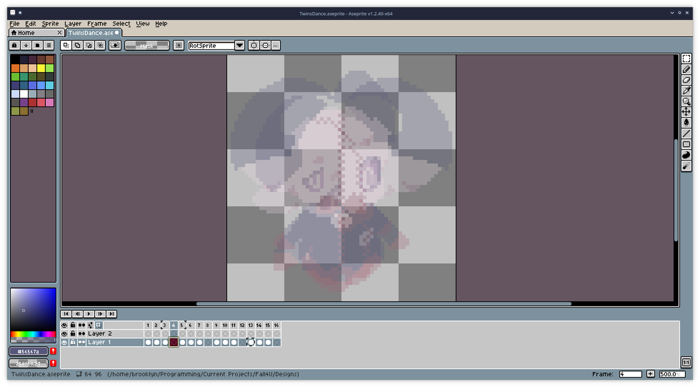Viewport: 700px width, 387px height.
Task: Open the Layer menu
Action: pyautogui.click(x=73, y=24)
